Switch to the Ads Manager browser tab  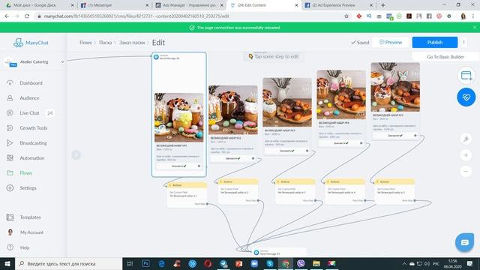[x=189, y=5]
